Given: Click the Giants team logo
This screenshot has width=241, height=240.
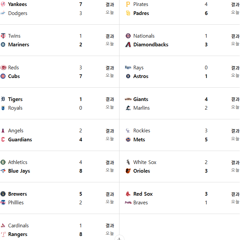Looking at the screenshot, I should (128, 99).
